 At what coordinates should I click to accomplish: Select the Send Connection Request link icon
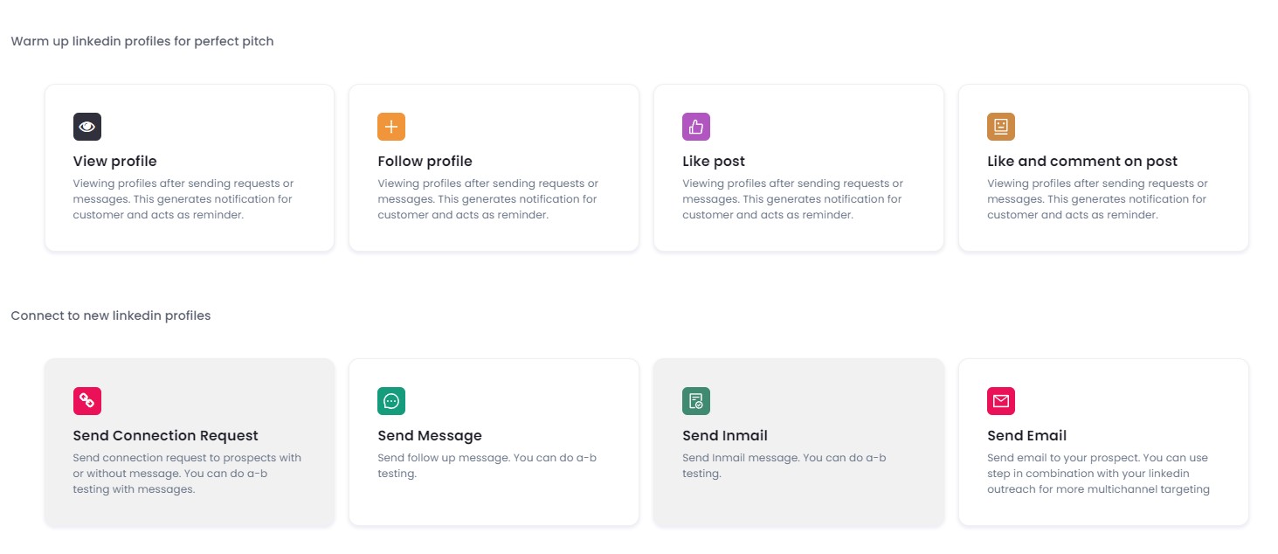coord(86,400)
